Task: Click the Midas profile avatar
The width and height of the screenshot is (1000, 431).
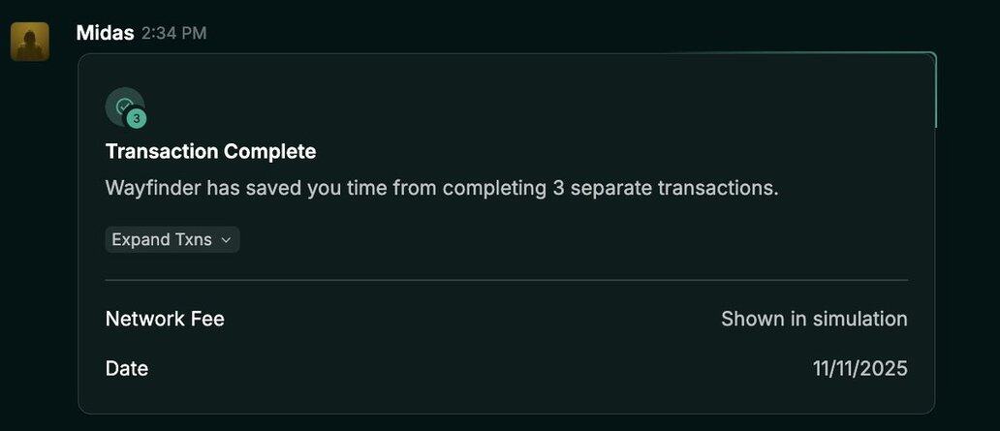Action: pos(30,42)
